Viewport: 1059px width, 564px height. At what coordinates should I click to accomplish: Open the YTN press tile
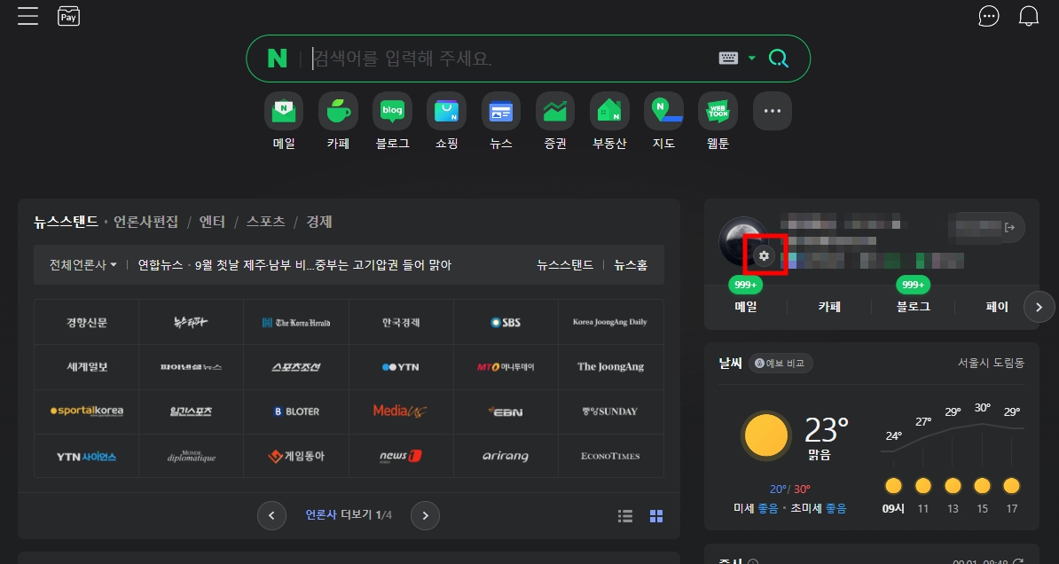click(401, 367)
